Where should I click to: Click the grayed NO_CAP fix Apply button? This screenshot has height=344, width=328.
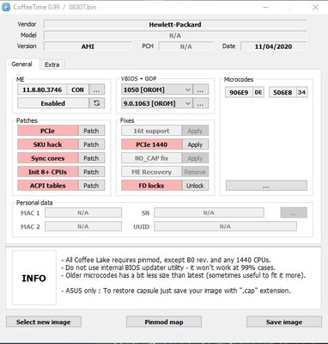coord(195,158)
